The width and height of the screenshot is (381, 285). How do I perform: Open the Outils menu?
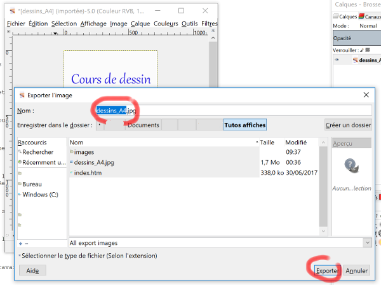(x=189, y=24)
